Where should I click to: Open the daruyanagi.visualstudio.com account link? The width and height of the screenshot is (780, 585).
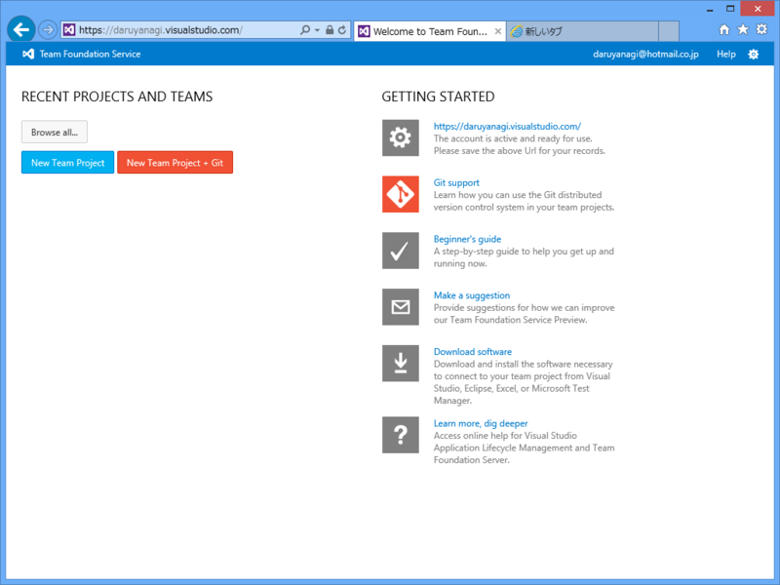pyautogui.click(x=507, y=127)
